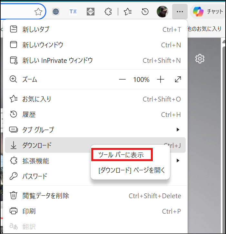Screen dimensions: 226x234
Task: Open 他のお気に入り folder
Action: [204, 29]
